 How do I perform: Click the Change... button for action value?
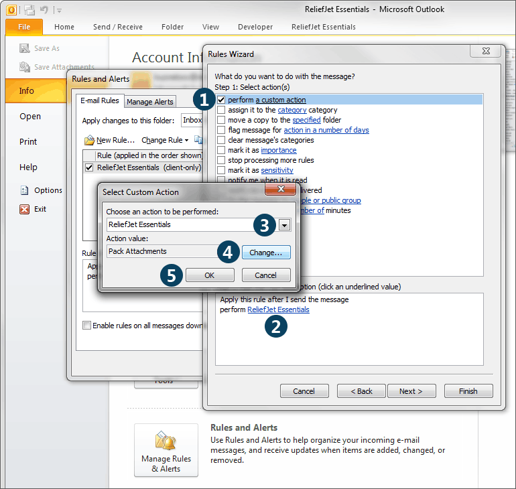(x=266, y=253)
